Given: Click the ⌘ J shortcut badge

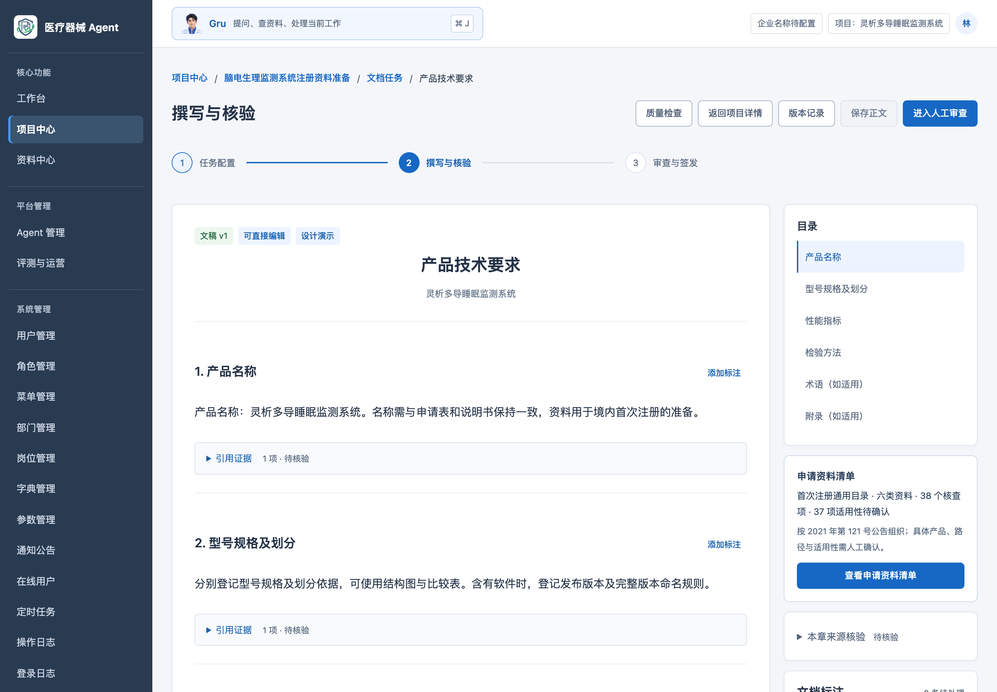Looking at the screenshot, I should coord(461,24).
